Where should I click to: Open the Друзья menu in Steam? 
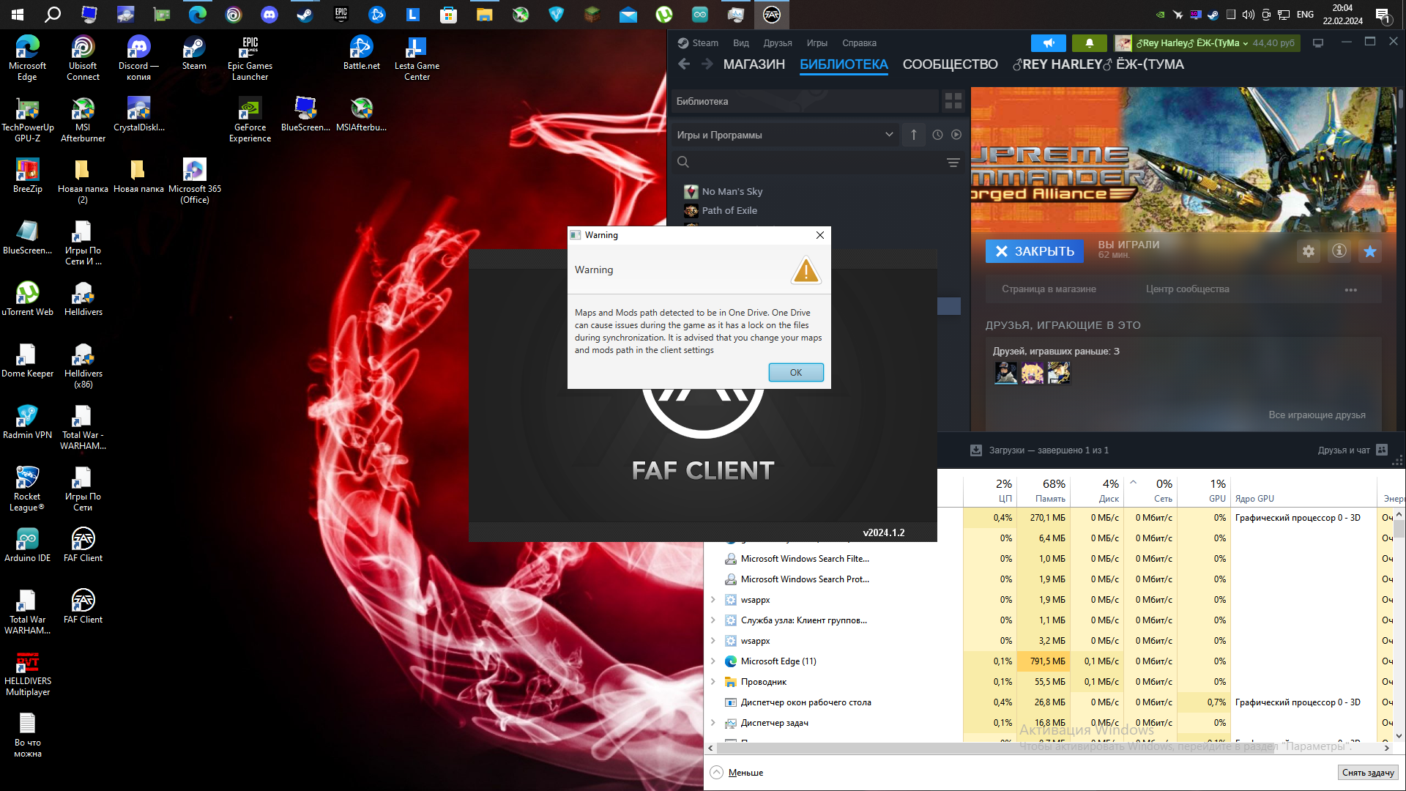(778, 43)
